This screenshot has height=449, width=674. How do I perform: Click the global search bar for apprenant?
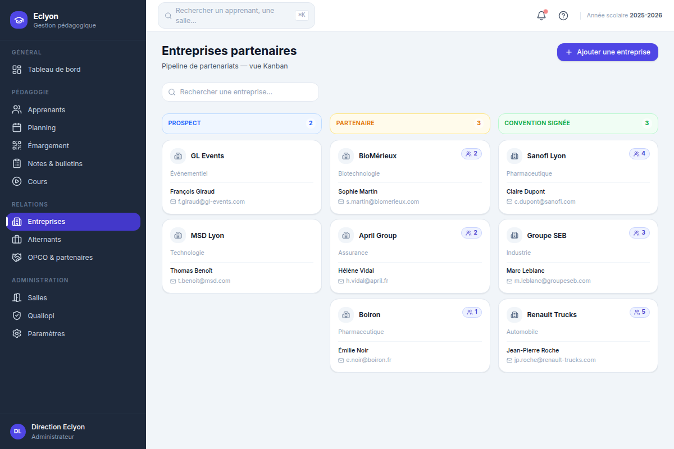coord(236,16)
